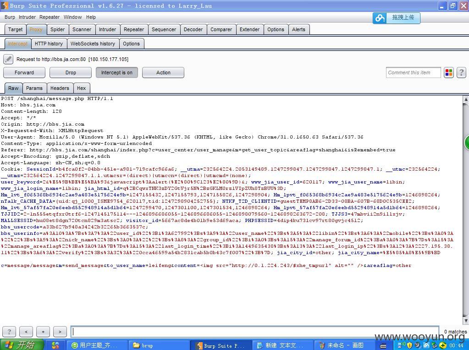469x350 pixels.
Task: Open the 未命名 - 画图 taskbar item
Action: [x=345, y=345]
